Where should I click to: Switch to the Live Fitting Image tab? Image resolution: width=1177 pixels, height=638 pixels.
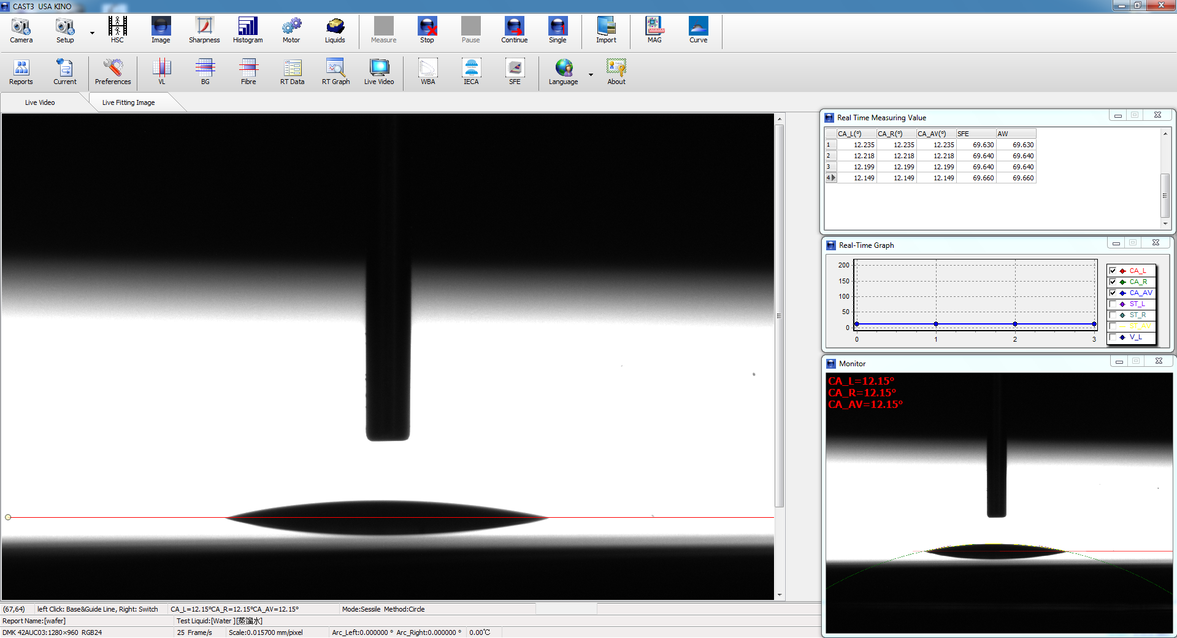128,102
